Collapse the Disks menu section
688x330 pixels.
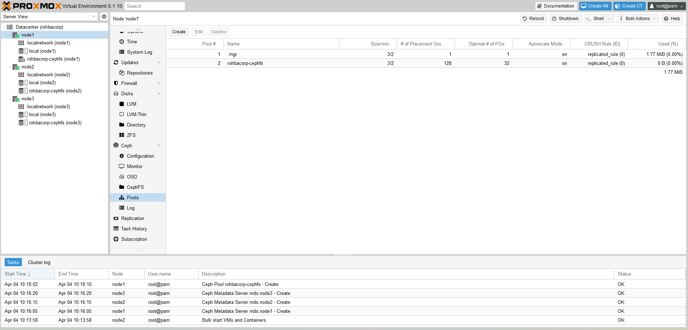point(159,94)
